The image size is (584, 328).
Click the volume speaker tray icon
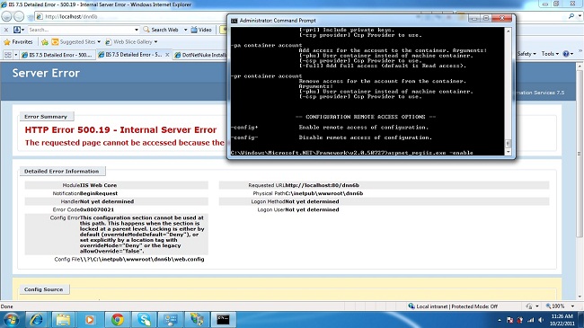(540, 320)
